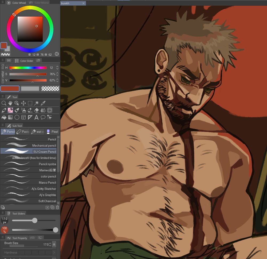This screenshot has height=259, width=267.
Task: Click the sub tool multi-select checkbox icon
Action: coord(3,207)
